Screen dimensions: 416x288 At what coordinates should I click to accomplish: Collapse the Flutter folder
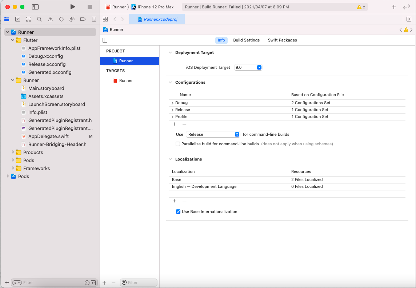coord(12,40)
